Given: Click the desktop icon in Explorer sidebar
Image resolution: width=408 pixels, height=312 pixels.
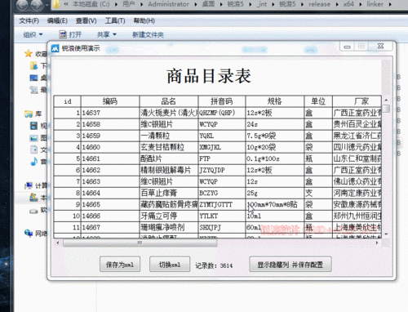Looking at the screenshot, I should pyautogui.click(x=33, y=78).
